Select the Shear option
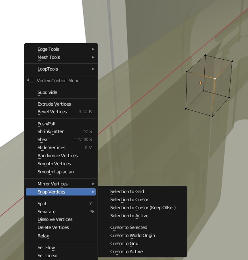This screenshot has height=260, width=248. pos(61,139)
